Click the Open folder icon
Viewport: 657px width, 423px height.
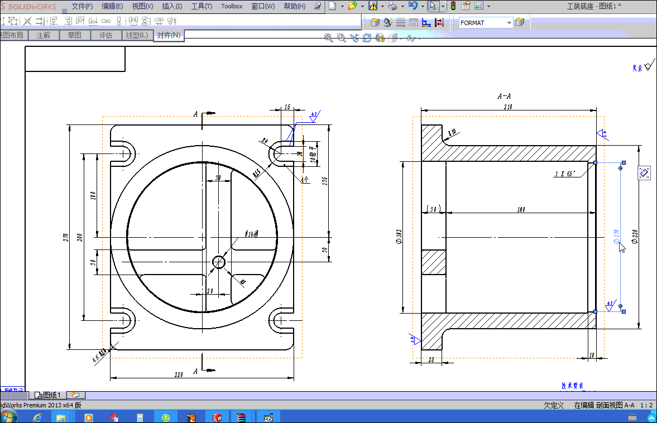coord(352,6)
